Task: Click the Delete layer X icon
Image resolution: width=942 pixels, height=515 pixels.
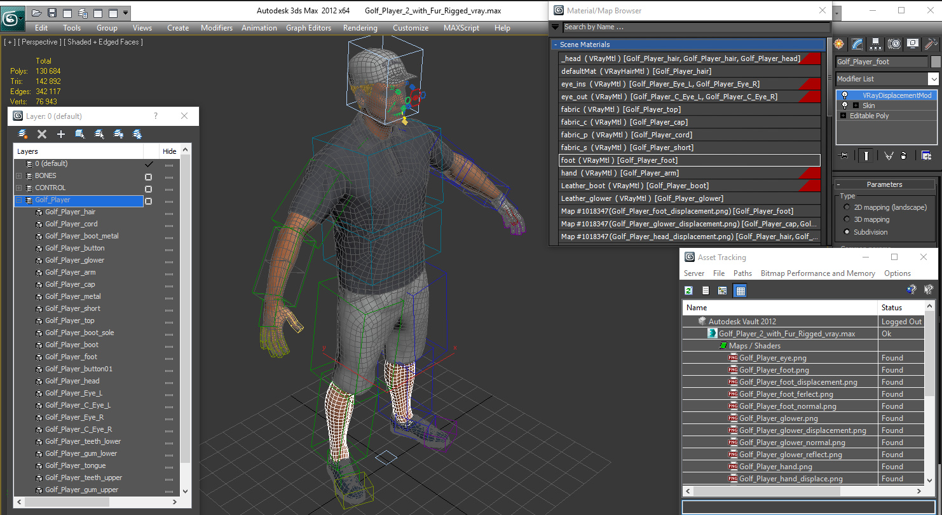Action: tap(42, 134)
